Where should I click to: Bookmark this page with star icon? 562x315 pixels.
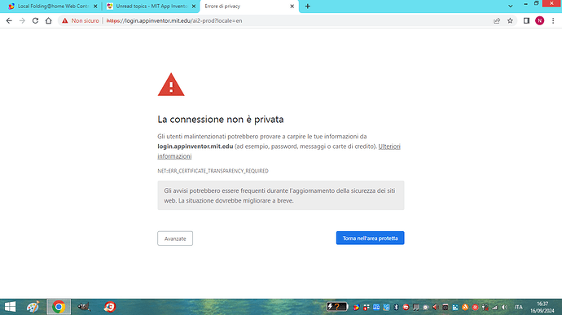click(x=510, y=21)
